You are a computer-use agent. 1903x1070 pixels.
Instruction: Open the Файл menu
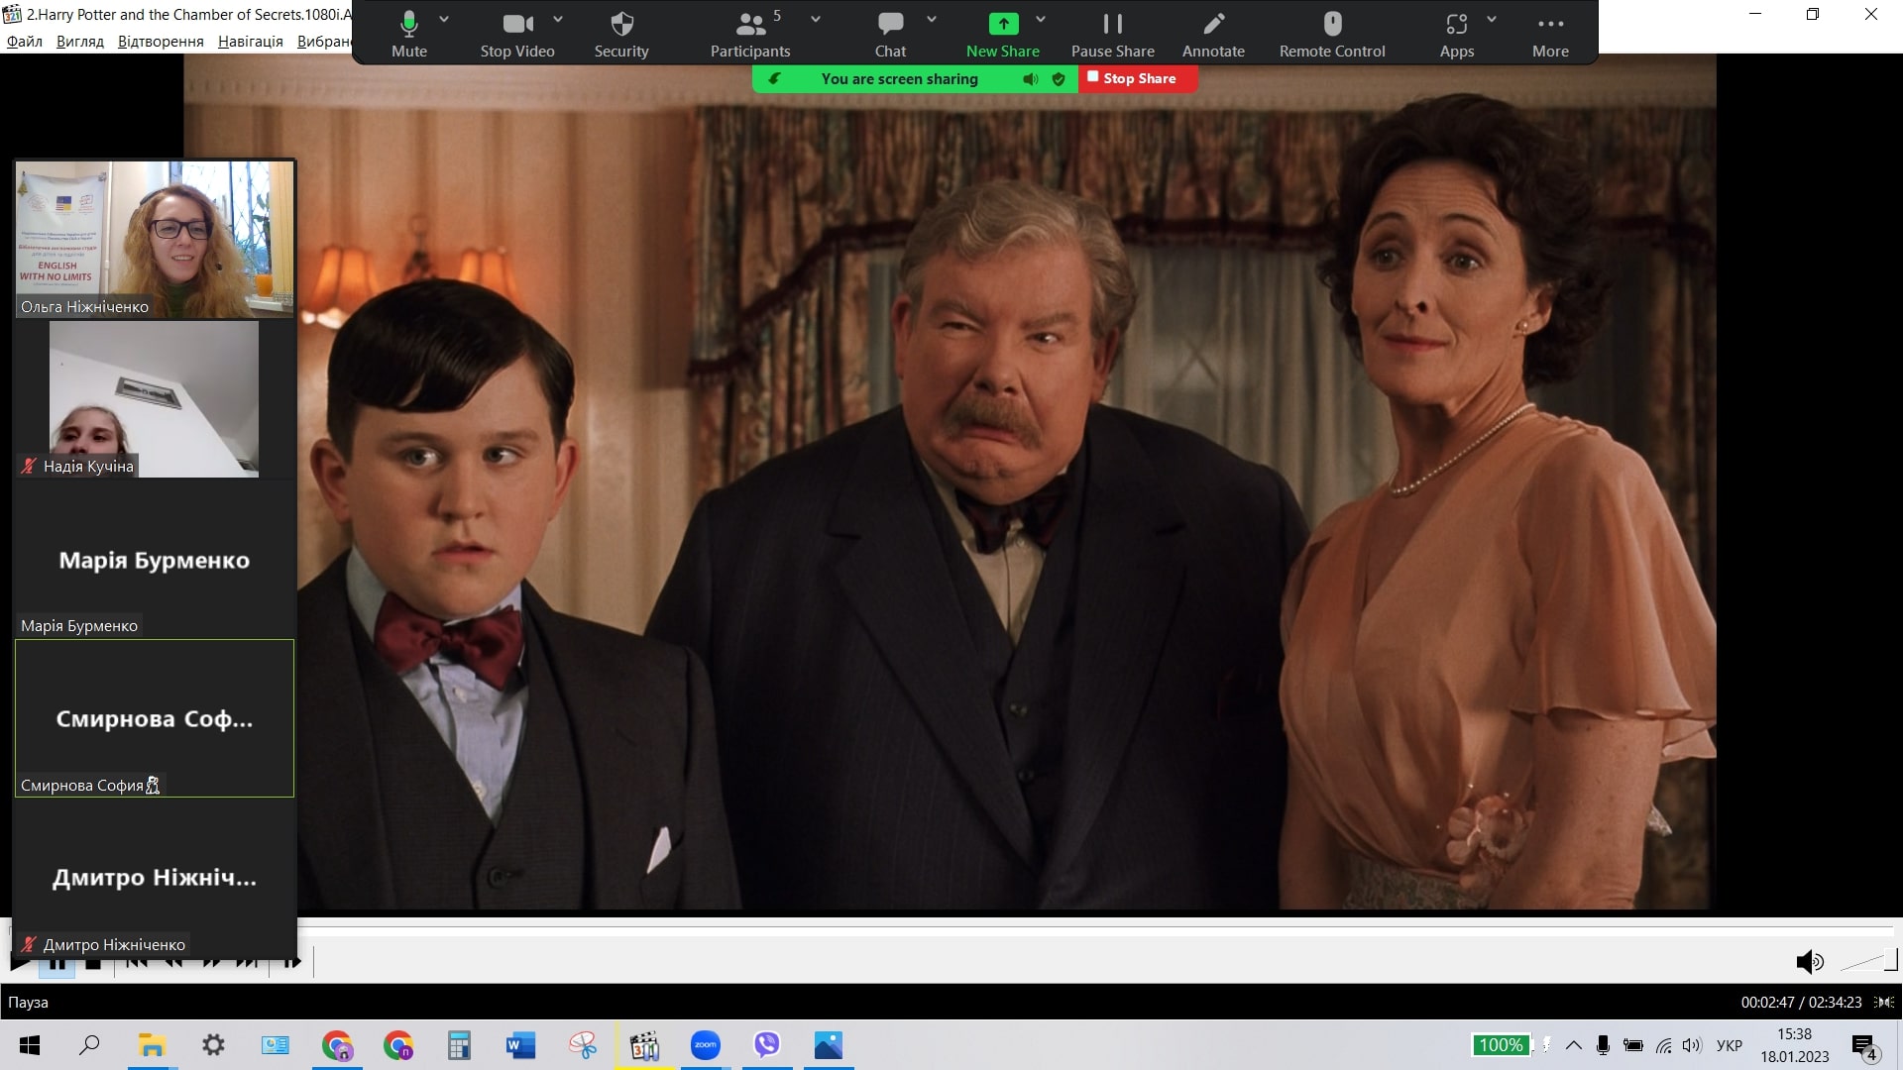(x=25, y=42)
